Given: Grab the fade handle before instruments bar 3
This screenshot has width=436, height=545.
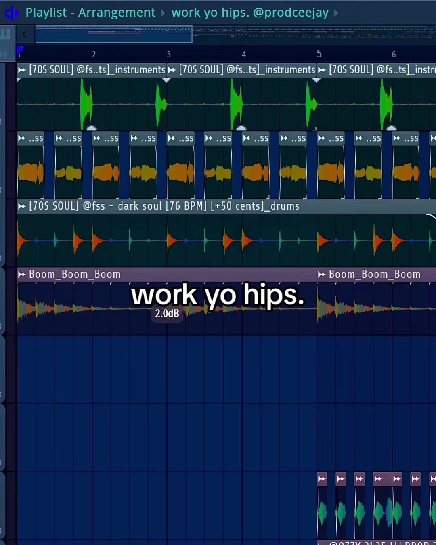Looking at the screenshot, I should pos(166,80).
